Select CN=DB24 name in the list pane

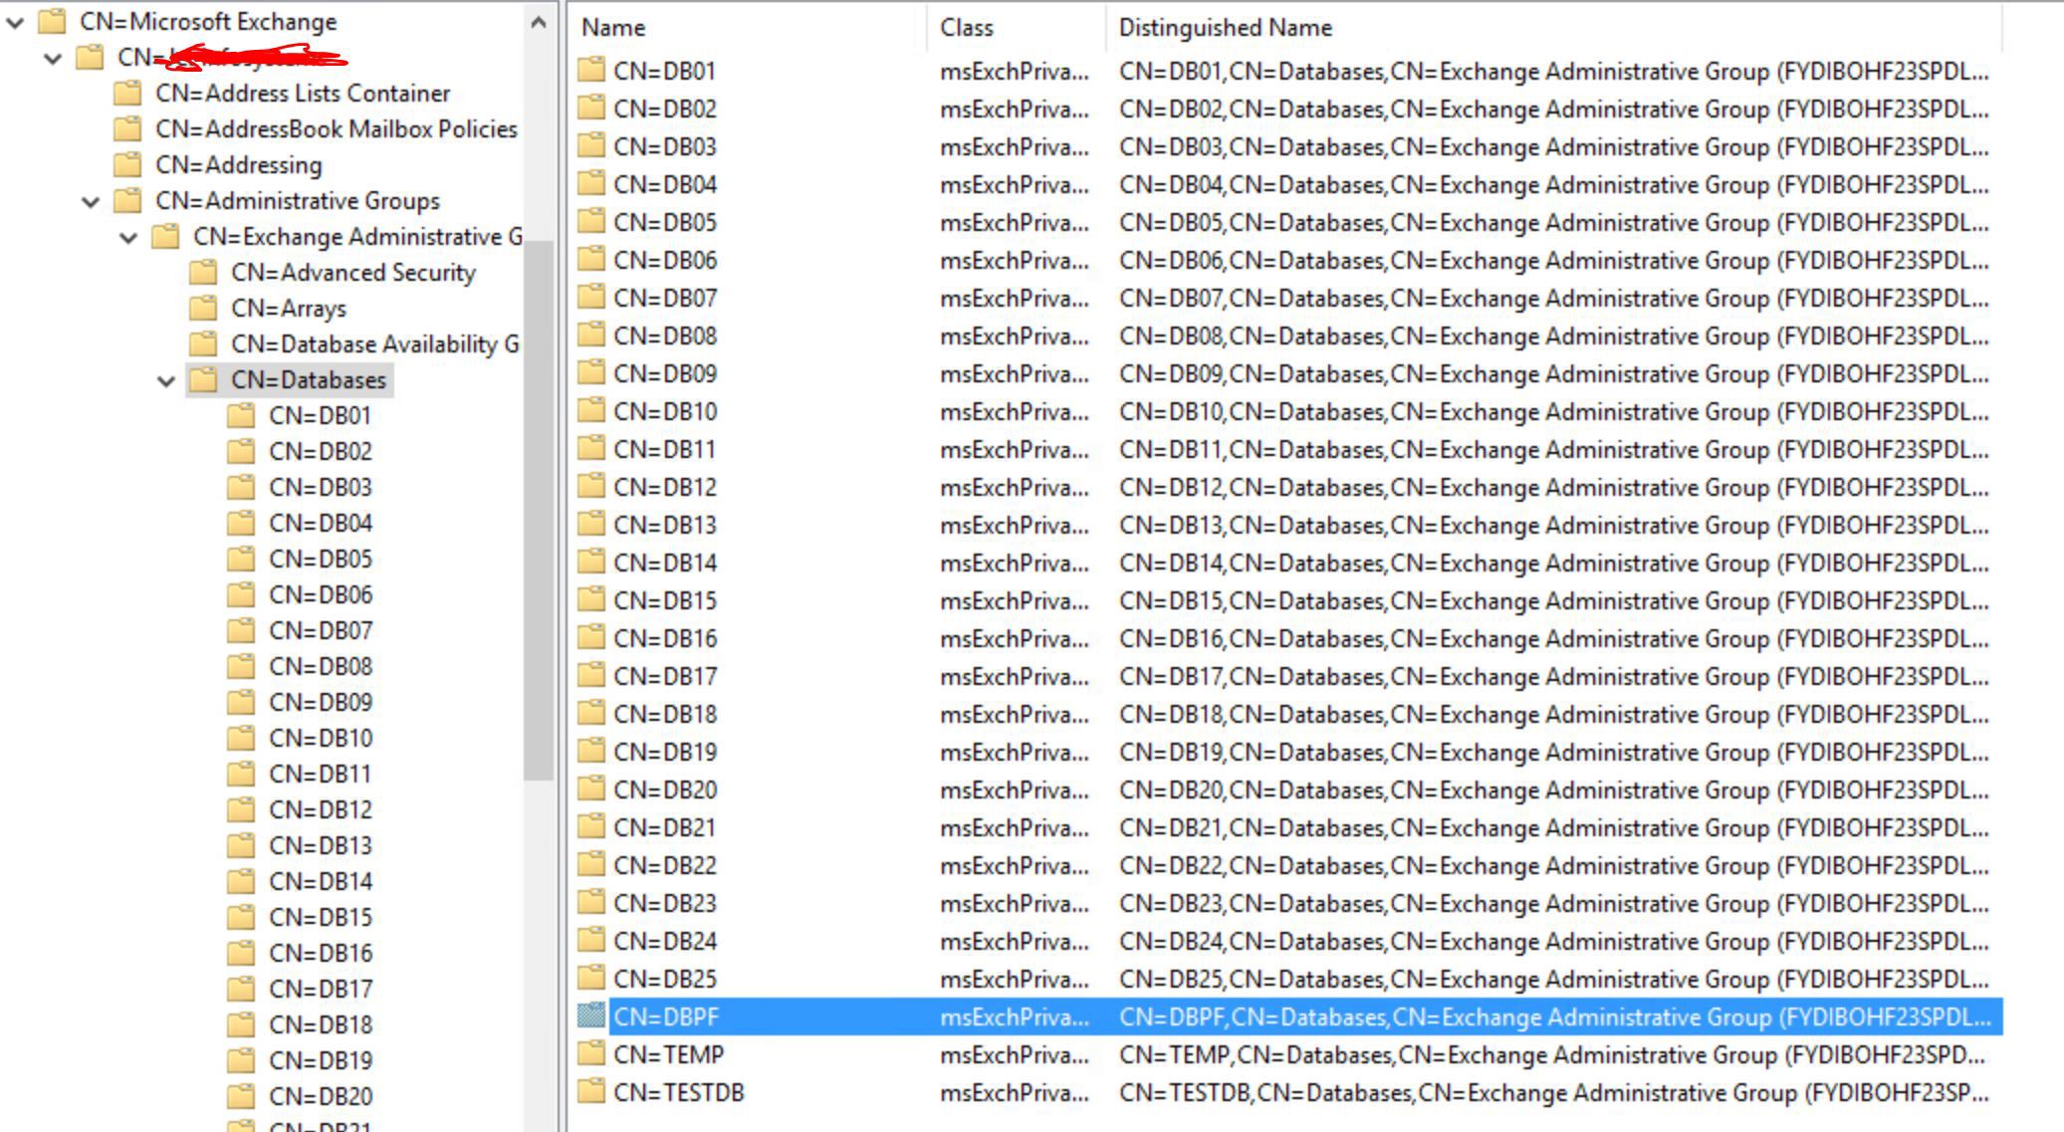pos(665,941)
